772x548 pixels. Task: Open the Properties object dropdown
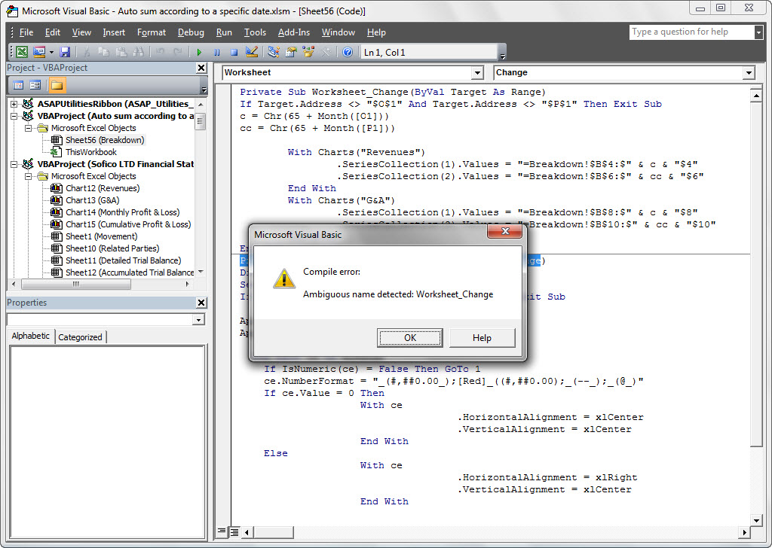(x=198, y=320)
